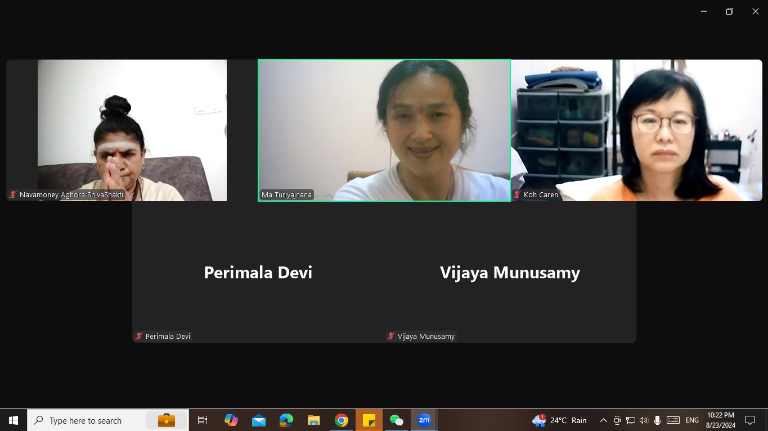Select Ma Turiyajnana's video tile

coord(384,130)
